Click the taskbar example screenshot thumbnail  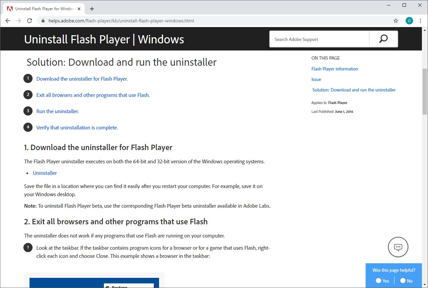[x=94, y=280]
